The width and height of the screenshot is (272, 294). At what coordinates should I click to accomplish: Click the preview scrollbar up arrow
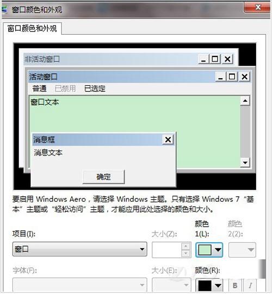click(245, 101)
